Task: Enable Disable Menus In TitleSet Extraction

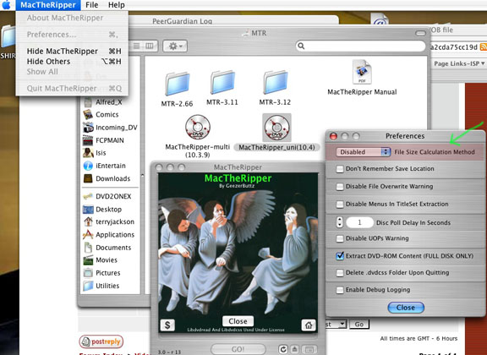Action: click(x=340, y=205)
